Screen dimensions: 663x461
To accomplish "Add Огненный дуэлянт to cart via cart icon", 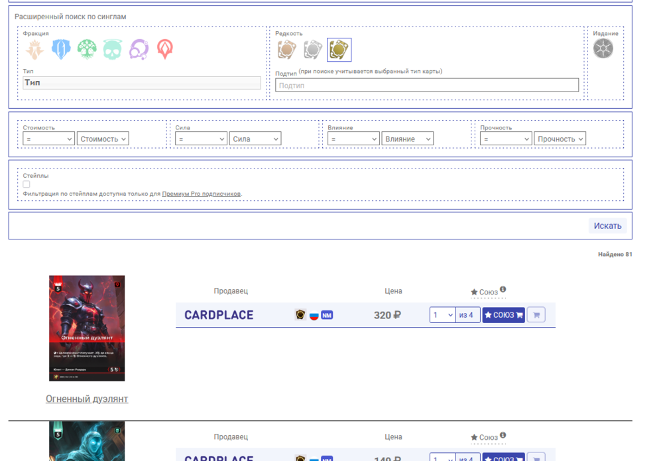I will coord(536,315).
